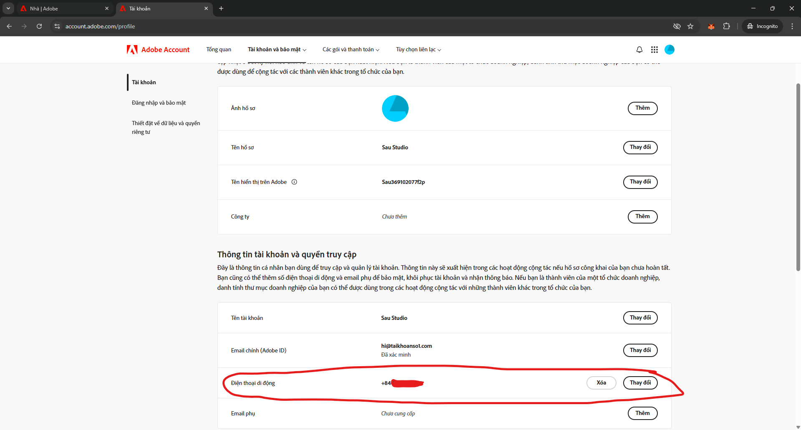Reload the page using refresh icon
Viewport: 801px width, 430px height.
[x=39, y=26]
